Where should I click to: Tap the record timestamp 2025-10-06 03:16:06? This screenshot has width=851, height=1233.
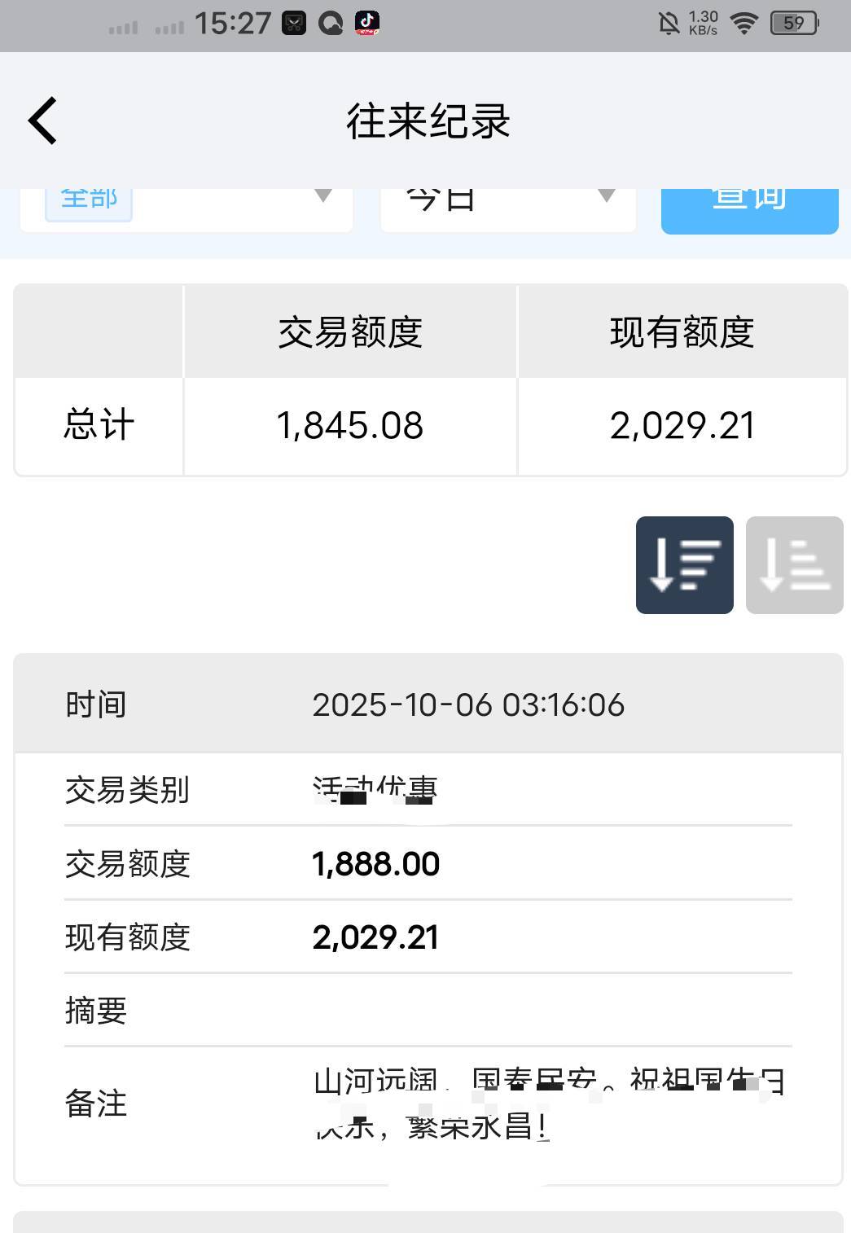[468, 705]
